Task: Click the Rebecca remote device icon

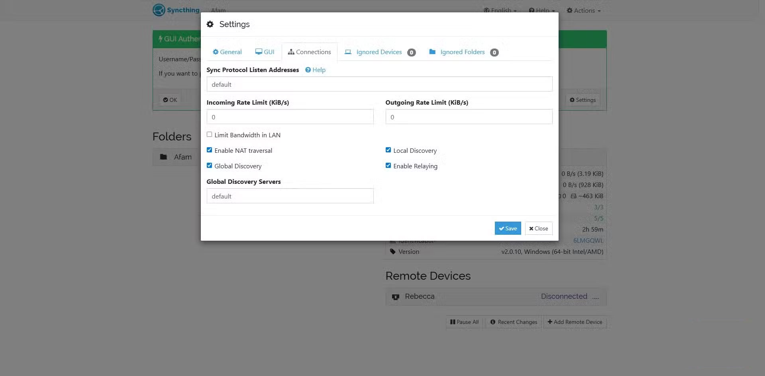Action: pyautogui.click(x=395, y=297)
